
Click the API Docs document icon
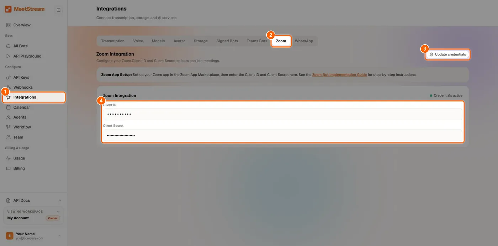point(8,200)
